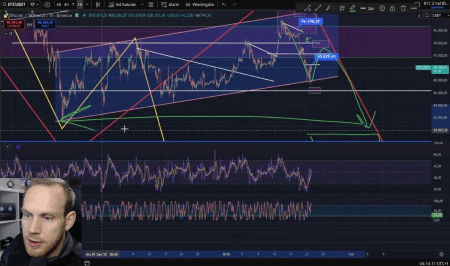Expand the indicator favorites dropdown arrow

pyautogui.click(x=142, y=4)
